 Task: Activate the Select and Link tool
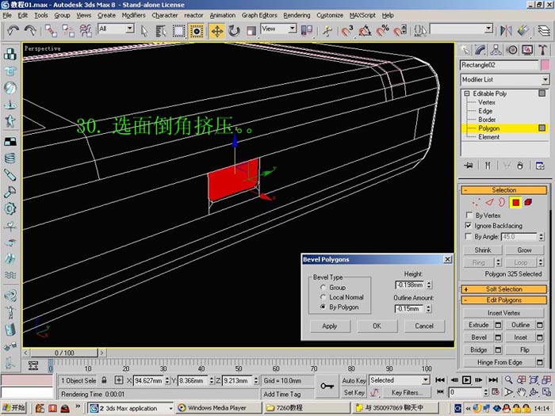[51, 31]
